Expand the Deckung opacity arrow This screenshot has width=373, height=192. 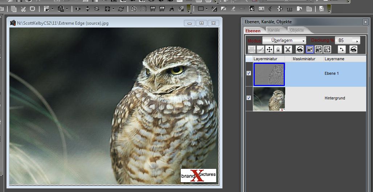357,41
